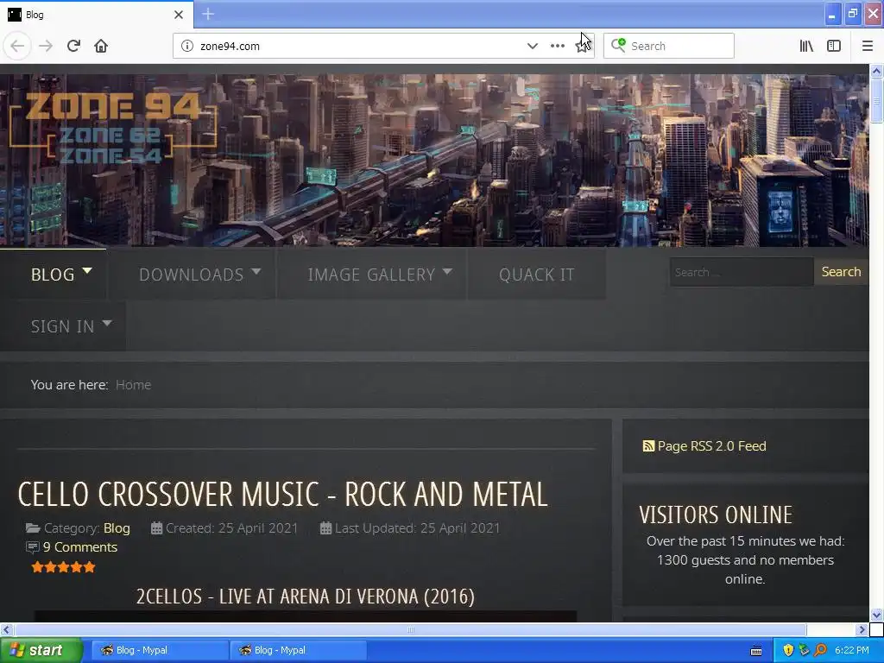Image resolution: width=884 pixels, height=663 pixels.
Task: Click the 6:22 PM taskbar clock
Action: point(851,650)
